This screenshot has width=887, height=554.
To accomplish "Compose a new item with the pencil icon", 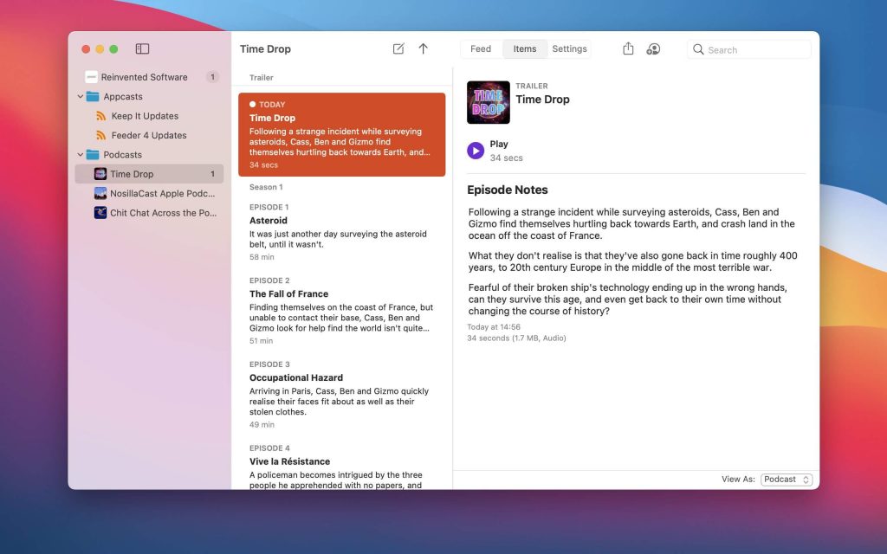I will click(398, 49).
